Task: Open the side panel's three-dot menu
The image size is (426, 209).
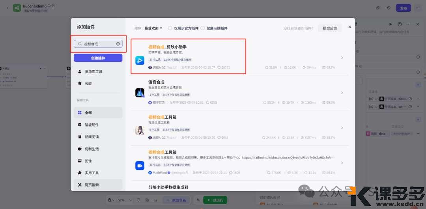Action: click(x=408, y=24)
